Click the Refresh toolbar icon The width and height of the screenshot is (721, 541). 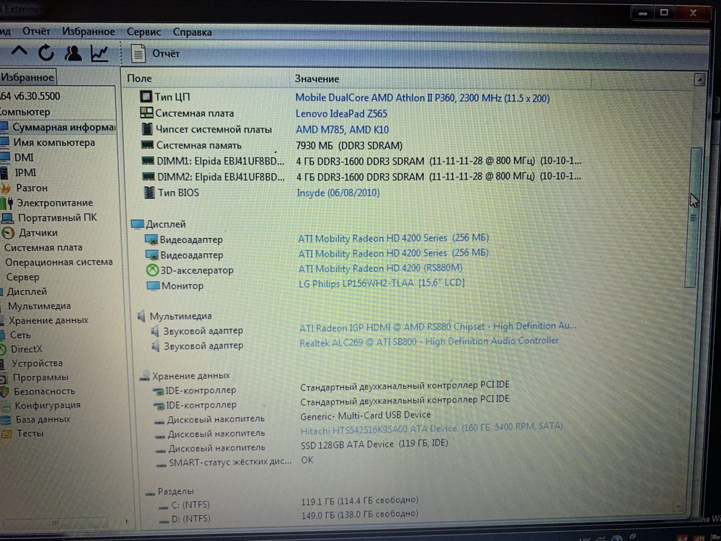coord(46,53)
